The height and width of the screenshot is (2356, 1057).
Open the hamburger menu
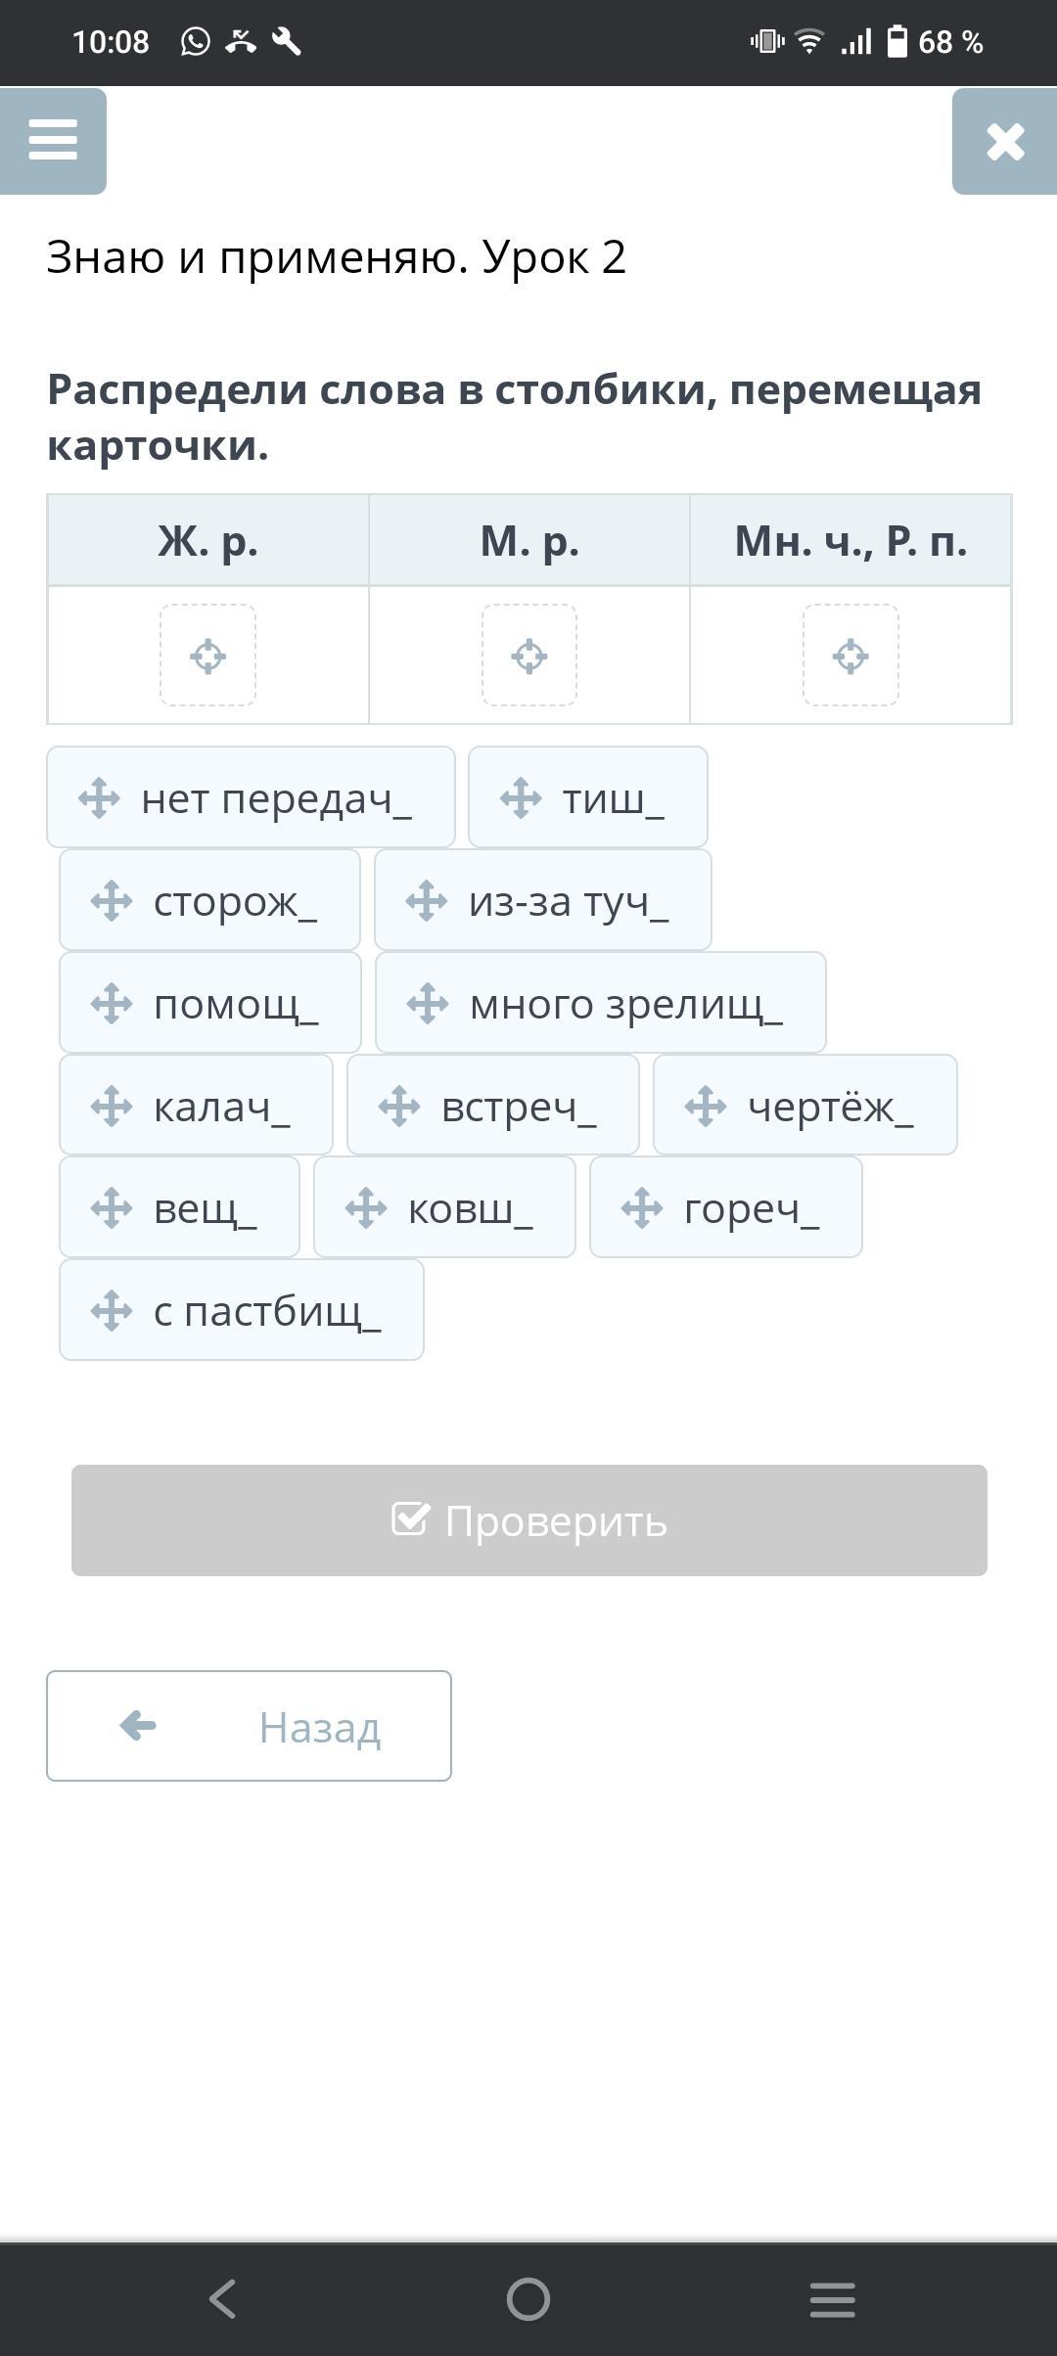53,140
